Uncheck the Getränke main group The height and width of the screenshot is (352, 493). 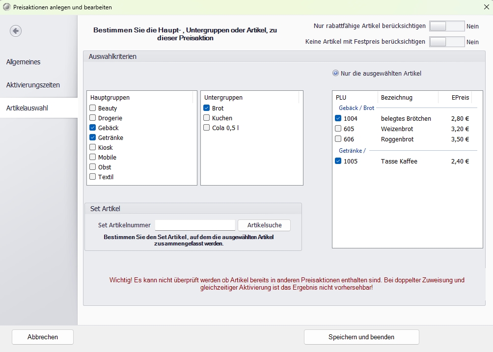[x=93, y=137]
